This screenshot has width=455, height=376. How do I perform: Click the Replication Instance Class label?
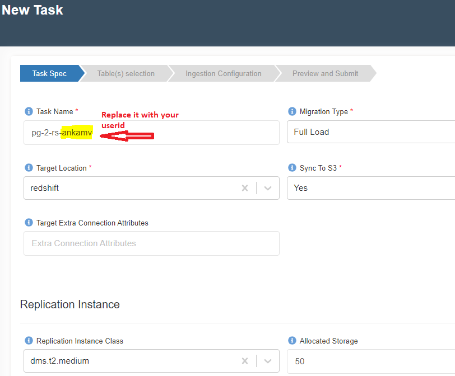pos(80,341)
